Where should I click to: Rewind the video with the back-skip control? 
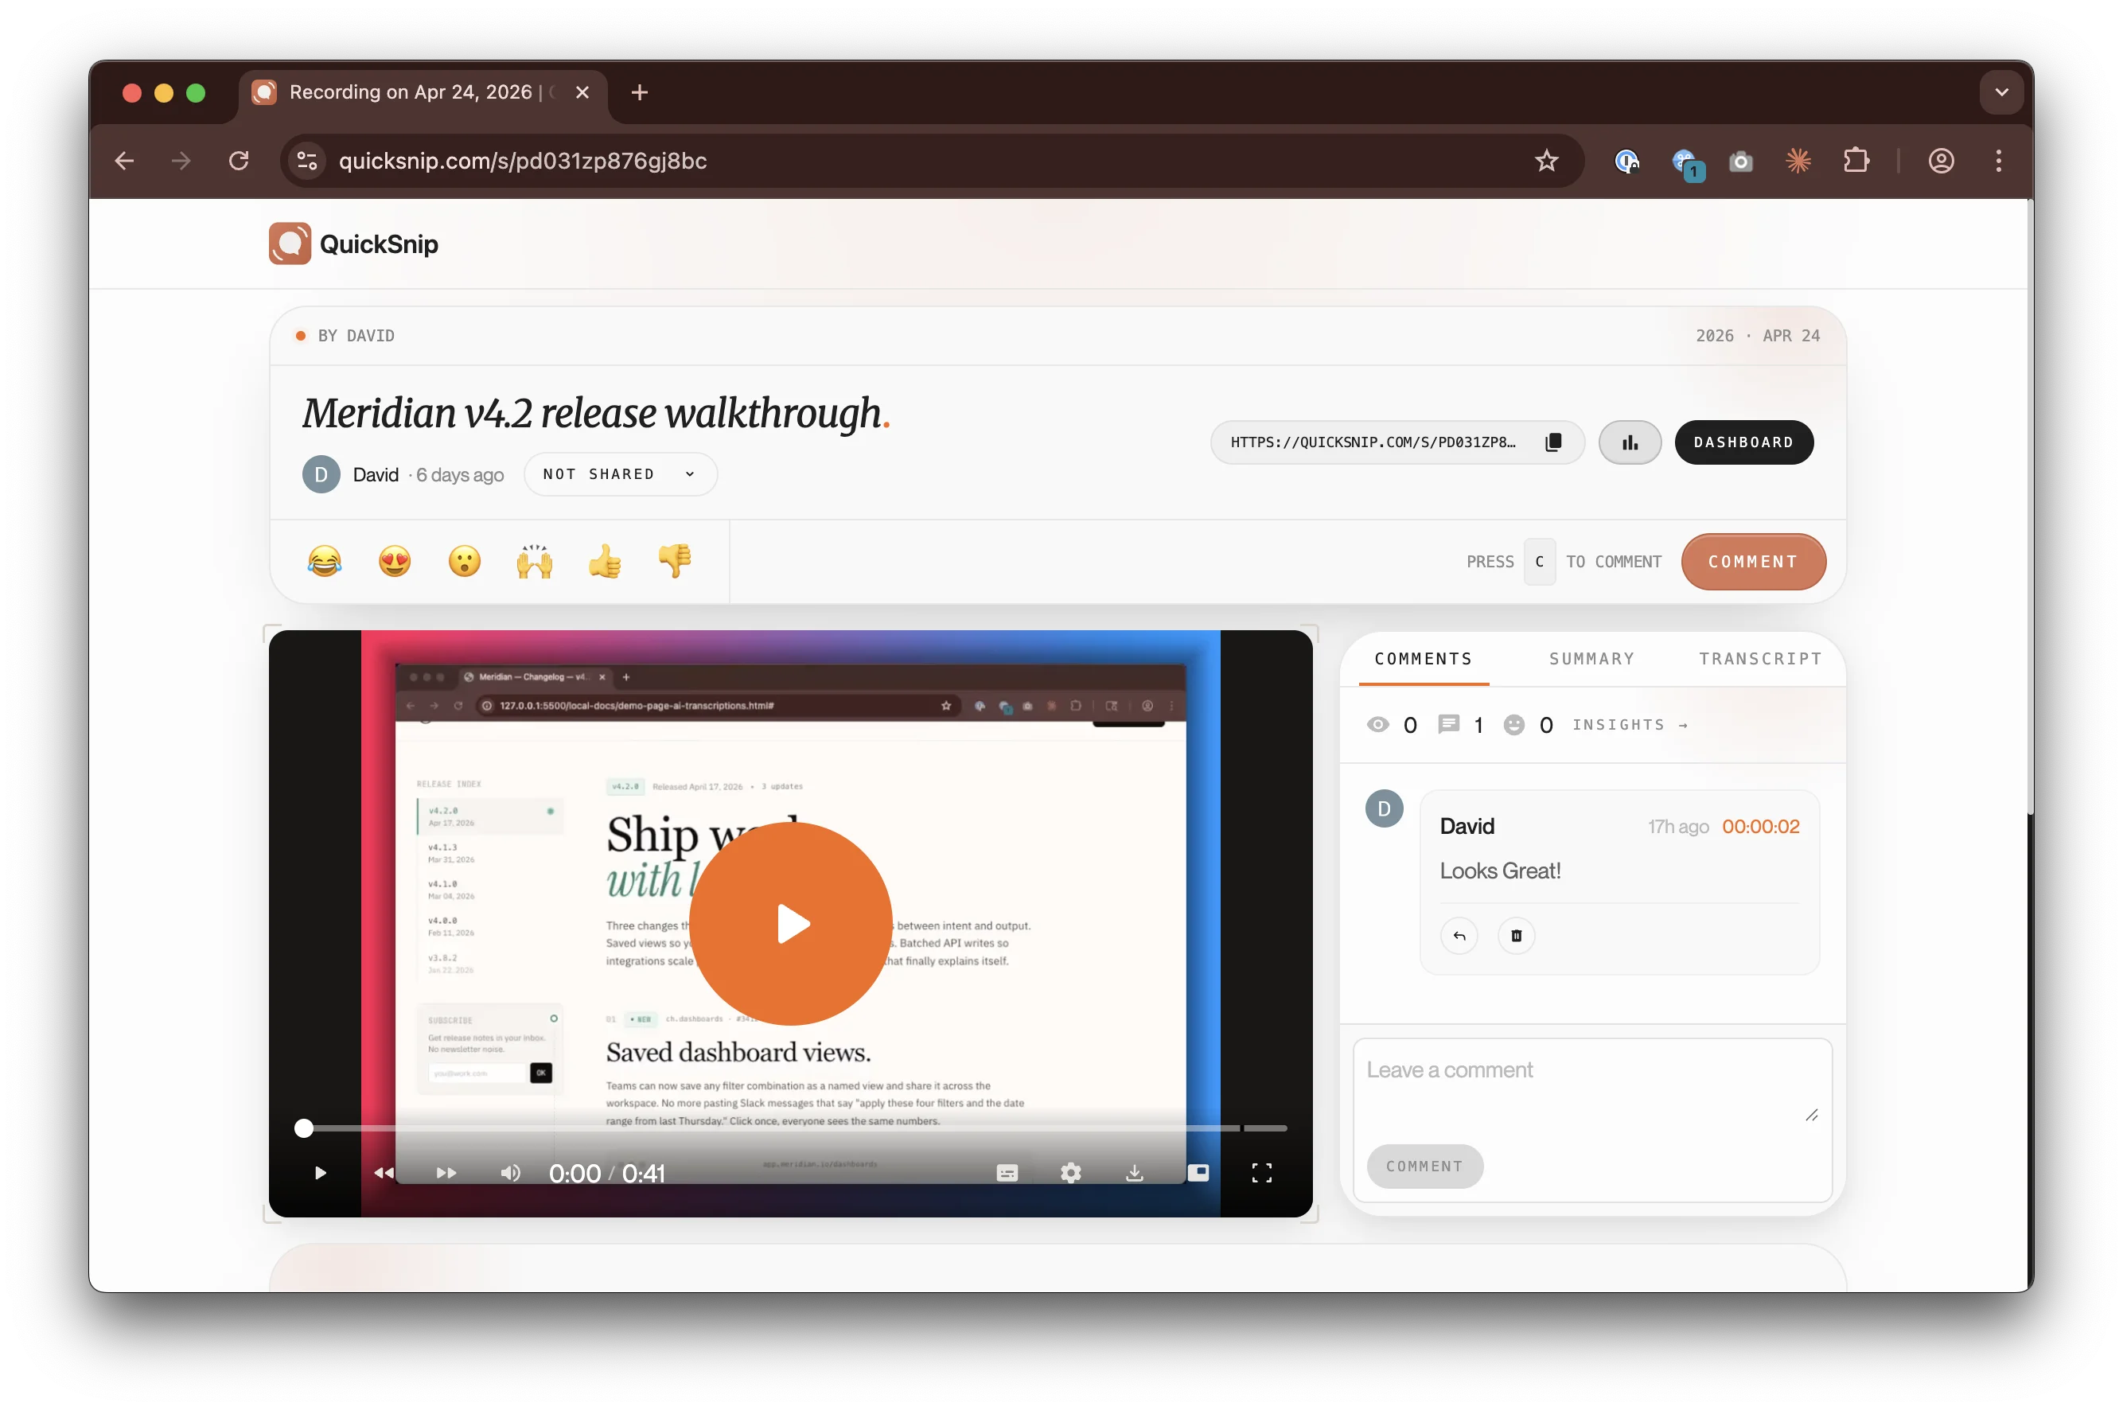384,1173
